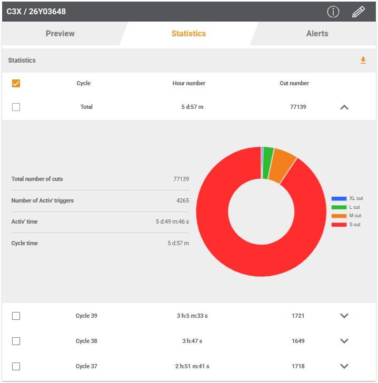Tick the Total row checkbox
Screen dimensions: 378x383
(x=16, y=107)
